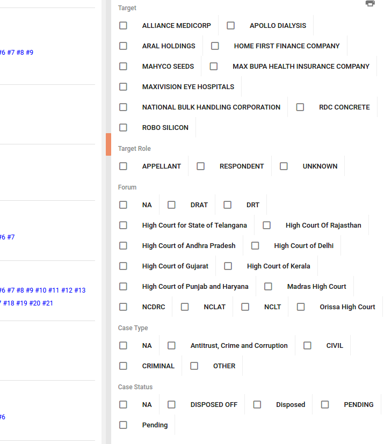The height and width of the screenshot is (444, 384).
Task: Select CRIMINAL case type checkbox
Action: (123, 366)
